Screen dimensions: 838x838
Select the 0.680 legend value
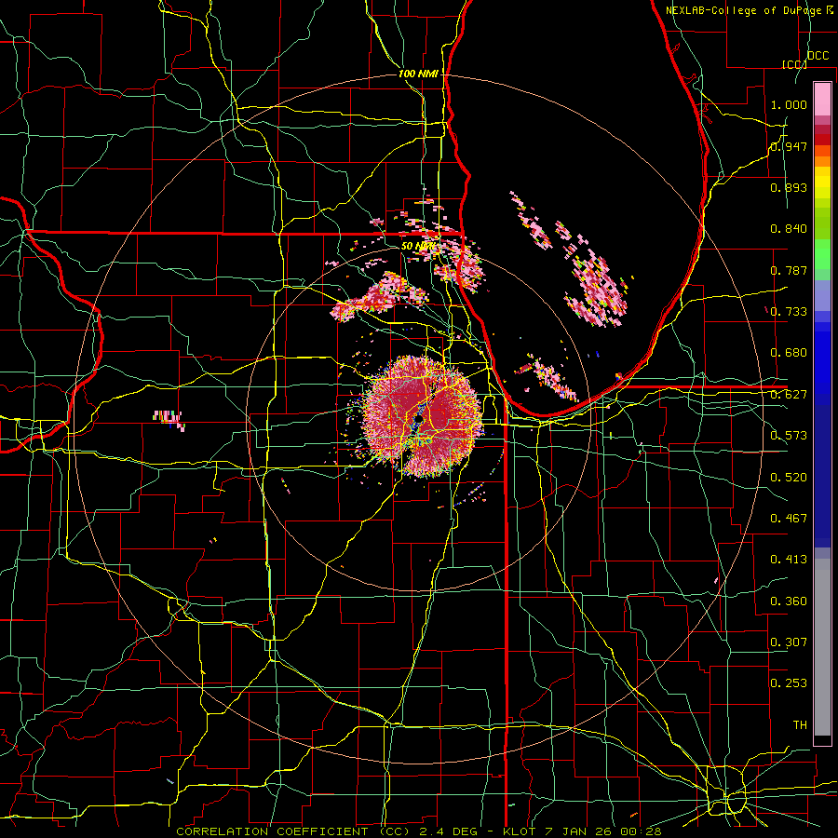point(789,353)
